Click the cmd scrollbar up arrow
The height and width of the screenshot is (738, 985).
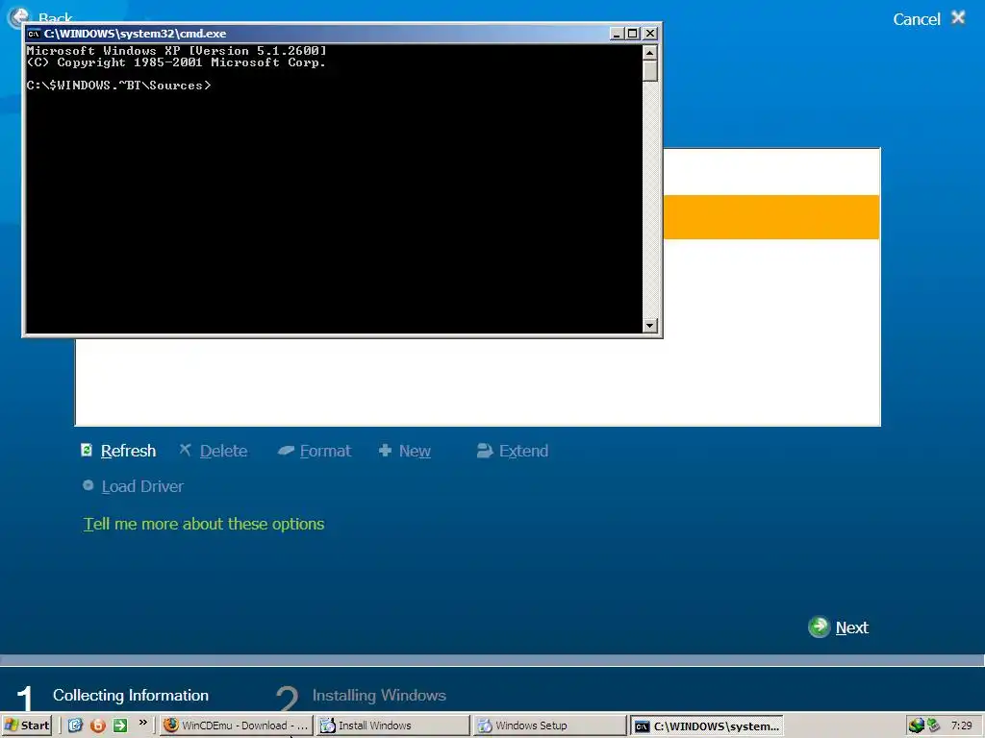(650, 52)
